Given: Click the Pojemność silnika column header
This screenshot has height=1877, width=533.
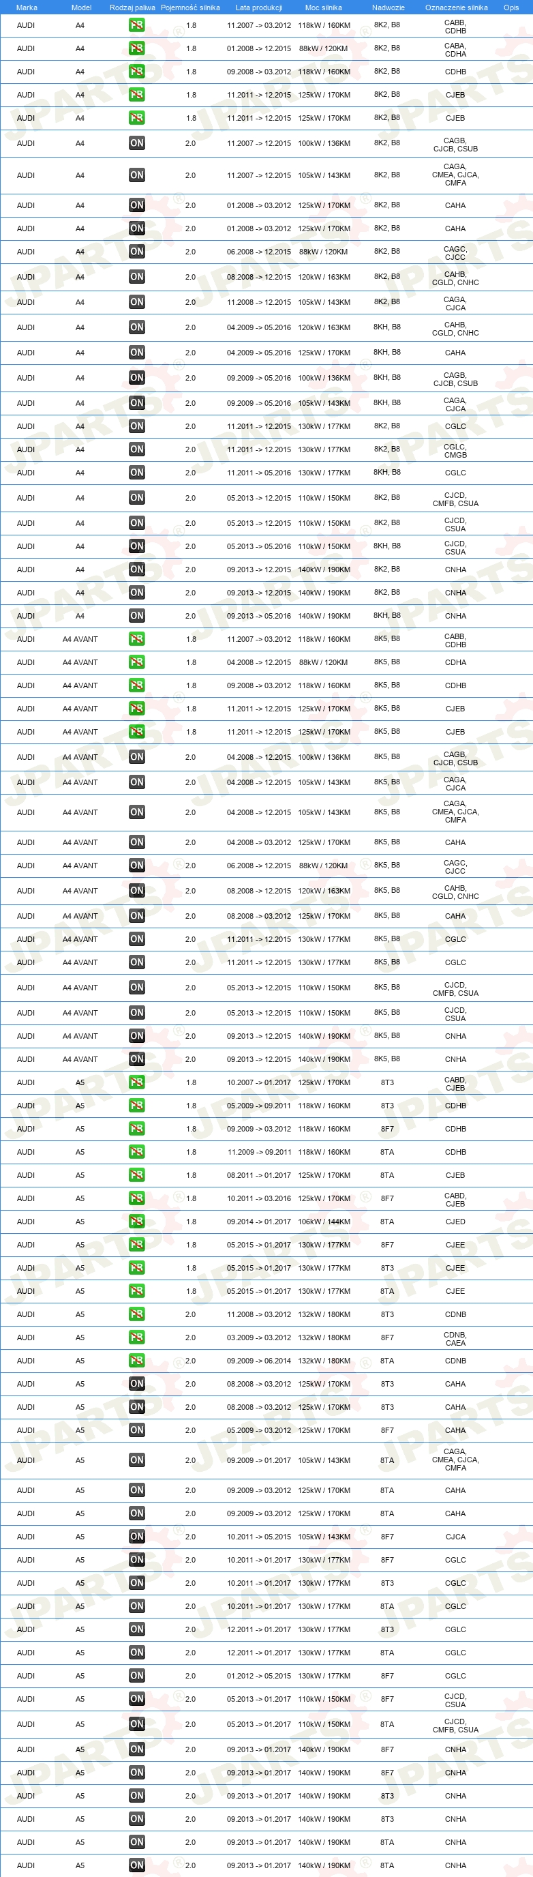Looking at the screenshot, I should click(x=190, y=8).
